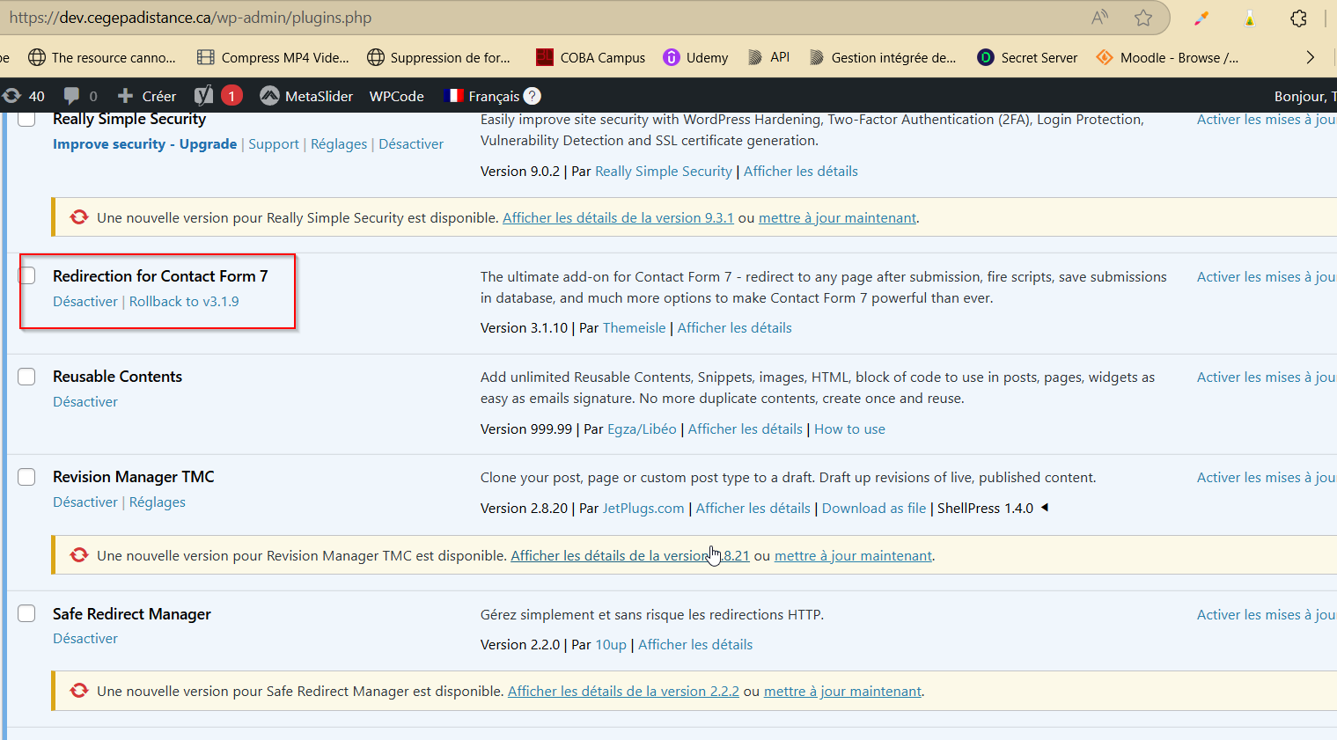Click the flask extension icon in browser toolbar
1337x740 pixels.
(x=1249, y=18)
